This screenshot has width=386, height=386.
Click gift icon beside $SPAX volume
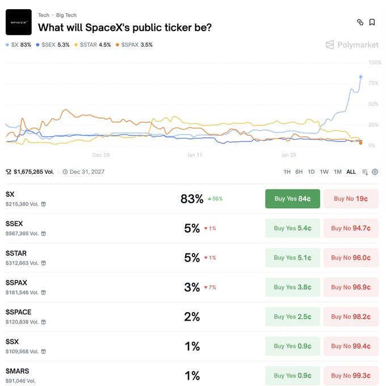coord(43,292)
